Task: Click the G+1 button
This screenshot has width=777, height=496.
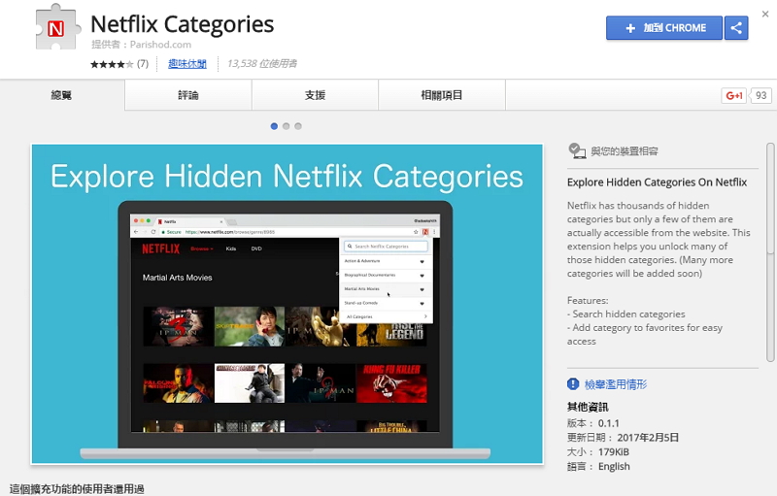Action: [x=733, y=95]
